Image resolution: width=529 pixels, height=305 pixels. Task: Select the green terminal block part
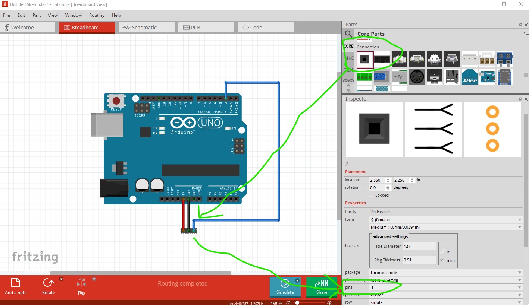pos(364,77)
